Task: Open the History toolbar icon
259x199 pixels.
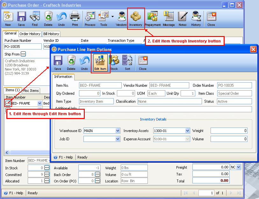Action: [x=196, y=19]
